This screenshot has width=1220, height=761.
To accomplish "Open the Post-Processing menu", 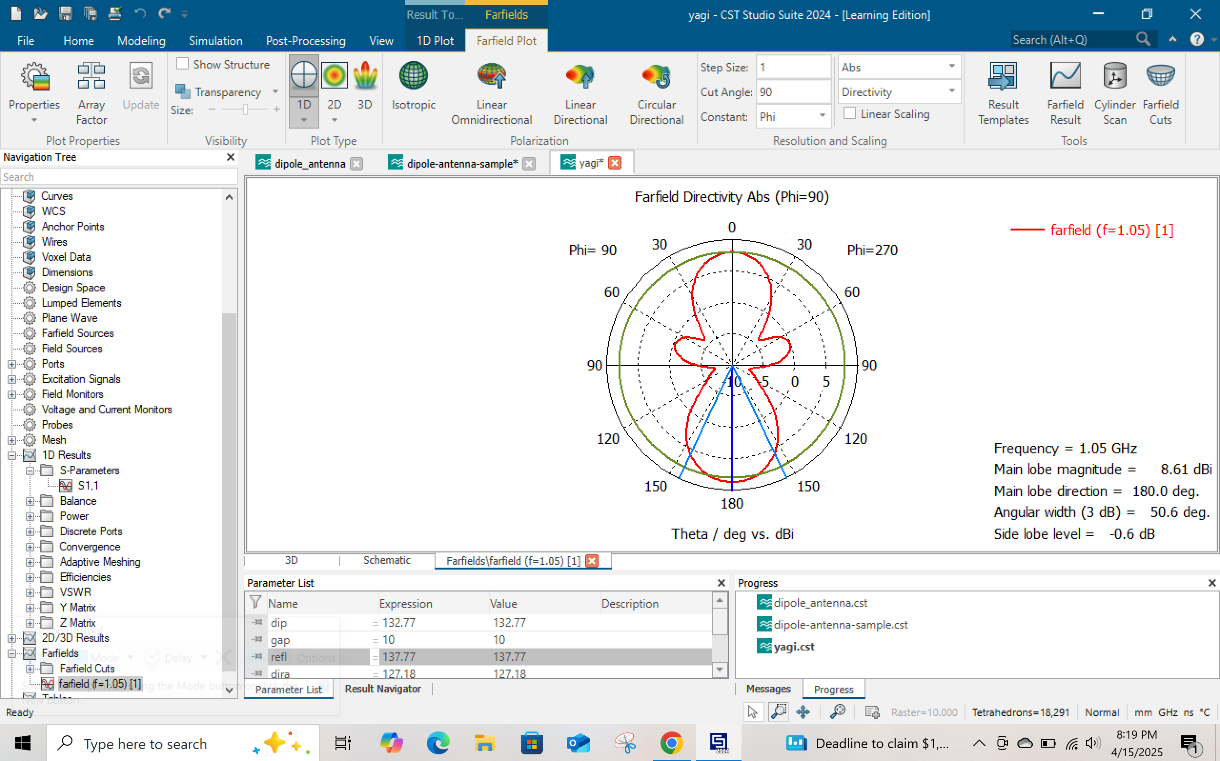I will (305, 41).
